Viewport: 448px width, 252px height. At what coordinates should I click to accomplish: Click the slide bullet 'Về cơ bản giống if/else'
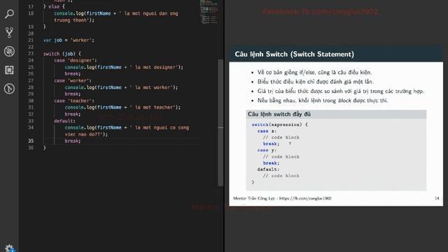point(314,72)
